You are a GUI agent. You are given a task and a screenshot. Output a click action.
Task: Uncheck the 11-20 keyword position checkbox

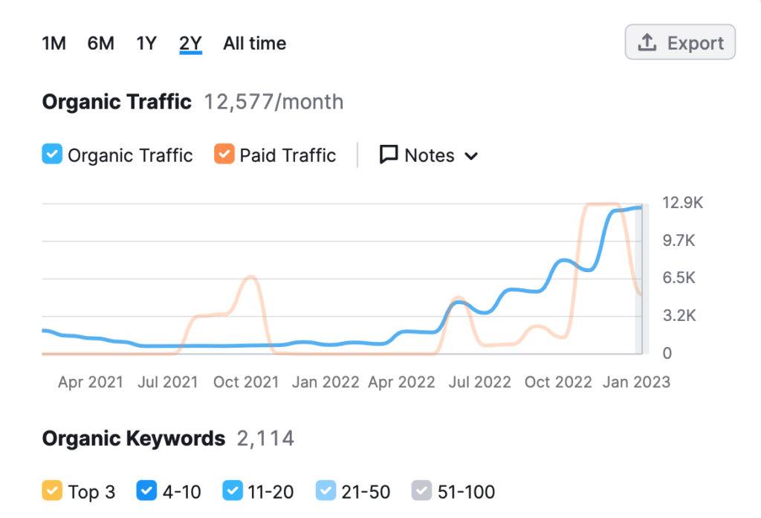[x=233, y=491]
